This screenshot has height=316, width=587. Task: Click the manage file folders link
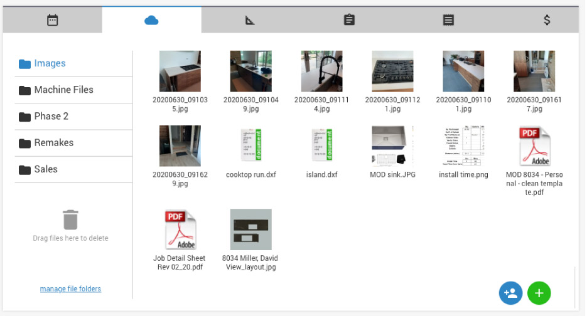pyautogui.click(x=70, y=289)
